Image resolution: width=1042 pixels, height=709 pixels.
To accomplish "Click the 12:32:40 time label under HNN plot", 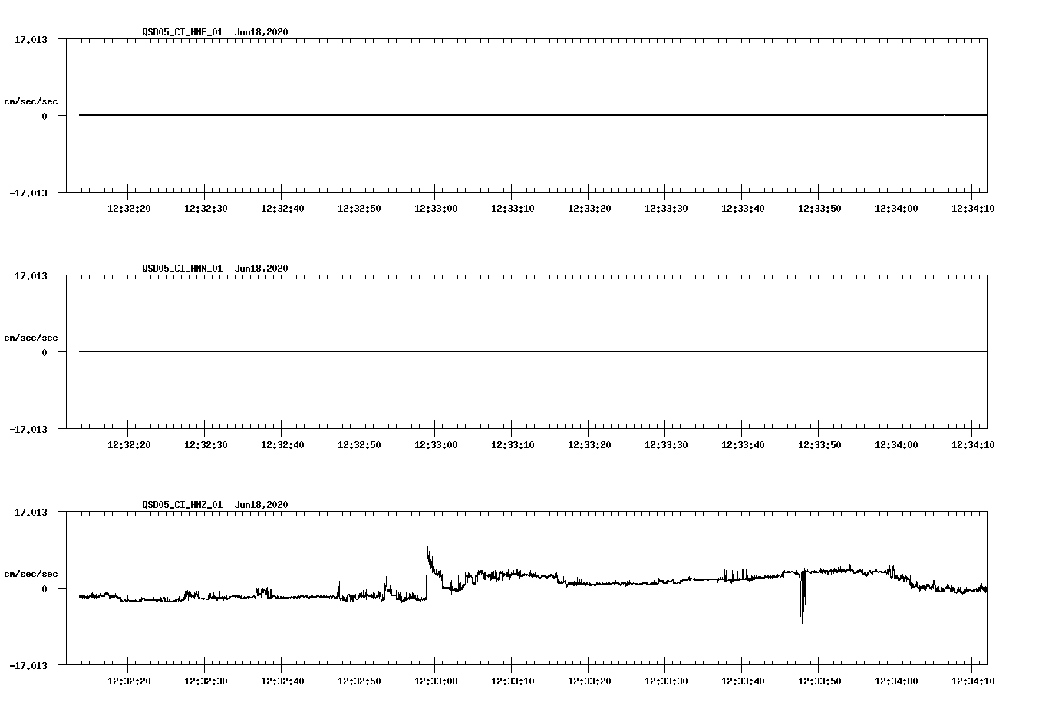I will click(x=282, y=445).
